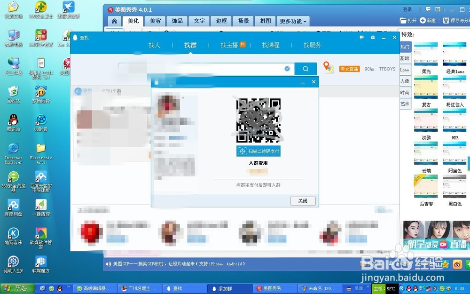The width and height of the screenshot is (470, 294).
Task: Switch to 高级编辑器 taskbar item
Action: point(94,288)
